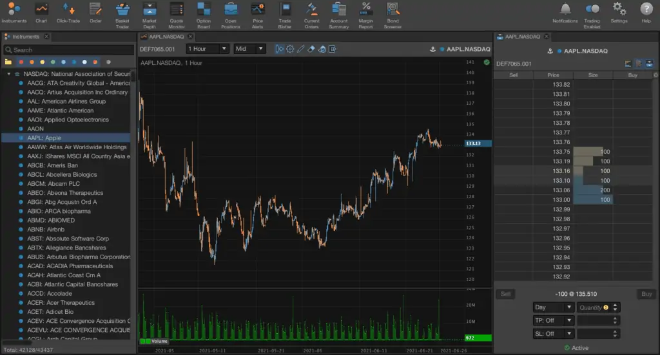Screen dimensions: 660x355
Task: Open the Mid price type dropdown
Action: (x=250, y=49)
